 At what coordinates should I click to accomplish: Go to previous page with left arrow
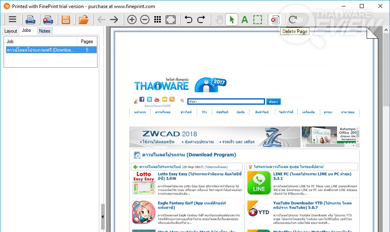pyautogui.click(x=102, y=19)
